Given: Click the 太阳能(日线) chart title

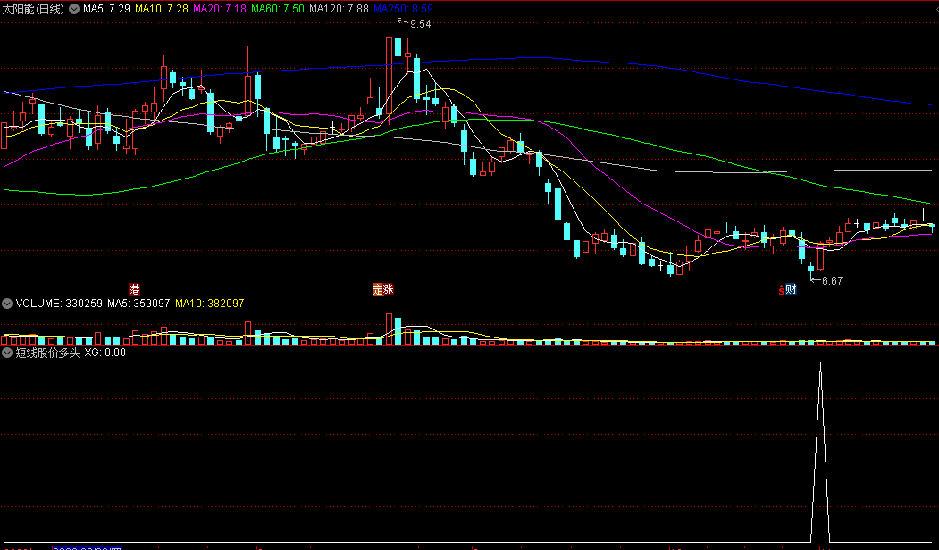Looking at the screenshot, I should [x=32, y=9].
